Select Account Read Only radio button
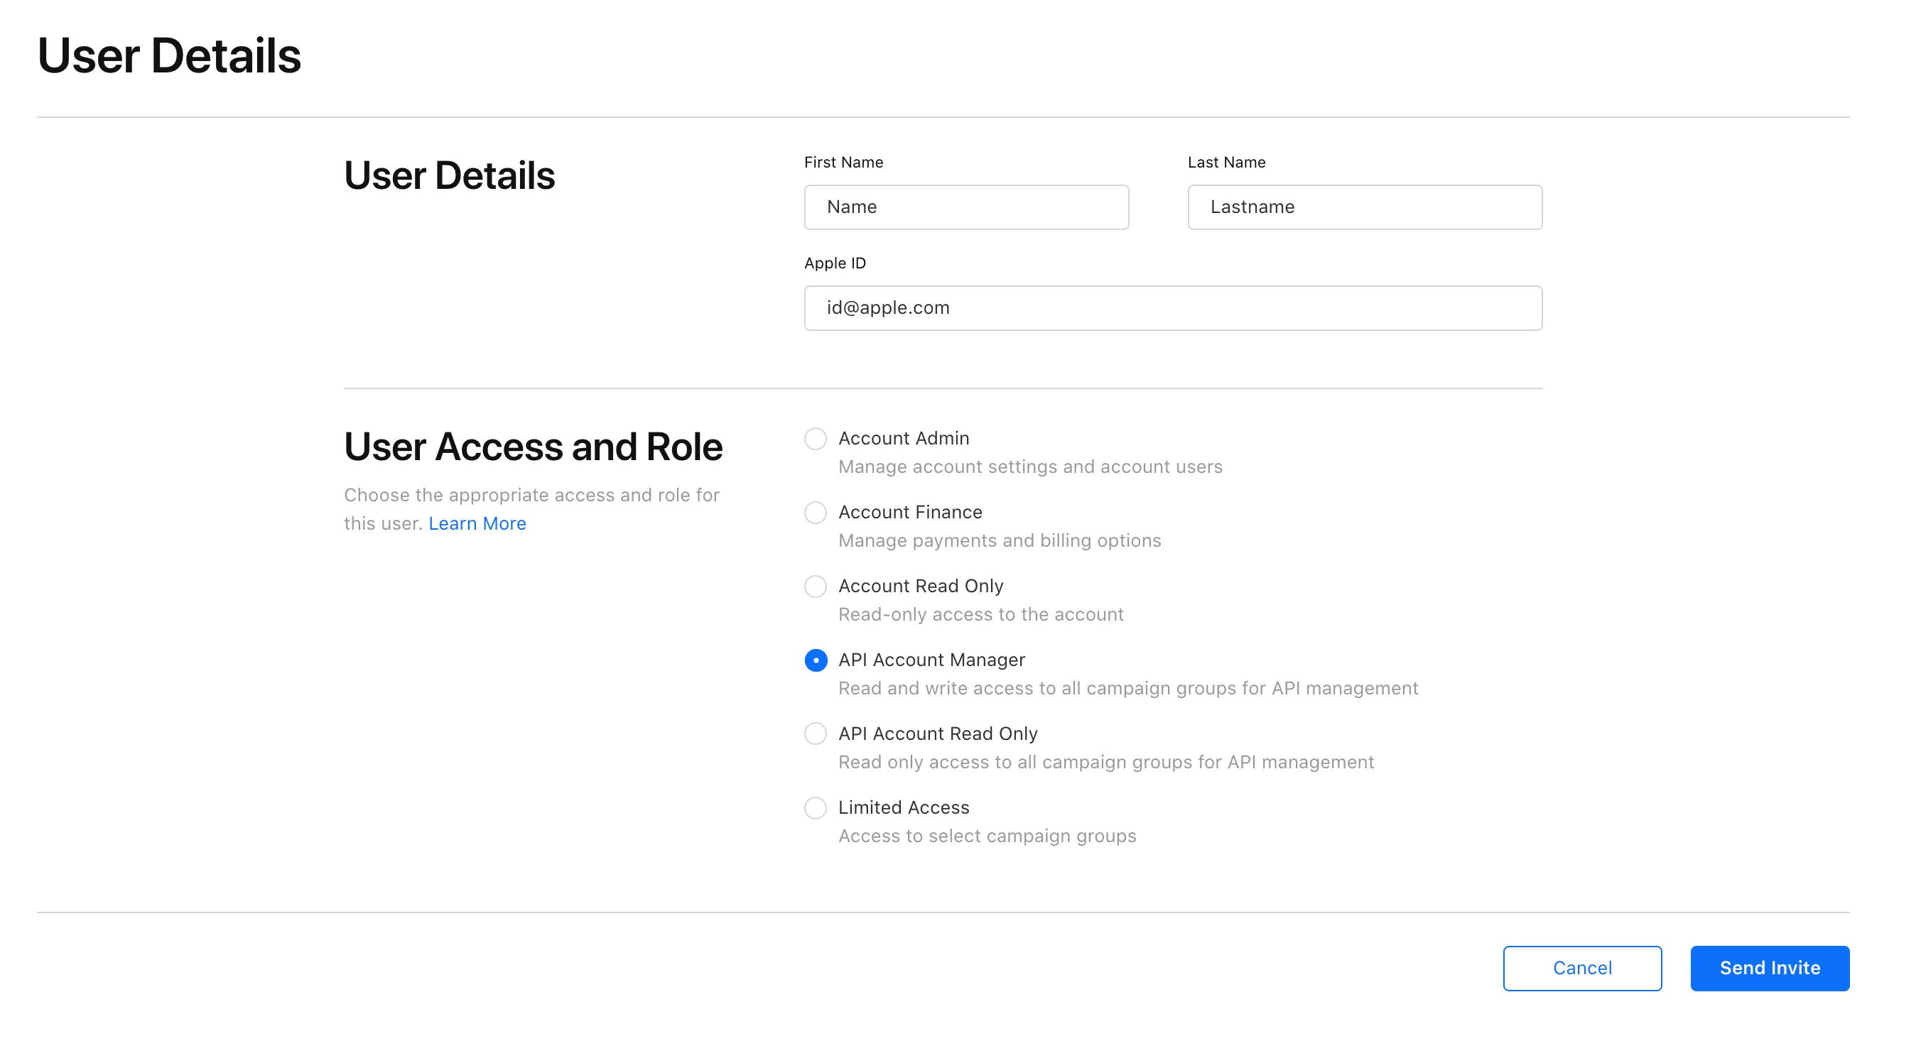 coord(815,586)
